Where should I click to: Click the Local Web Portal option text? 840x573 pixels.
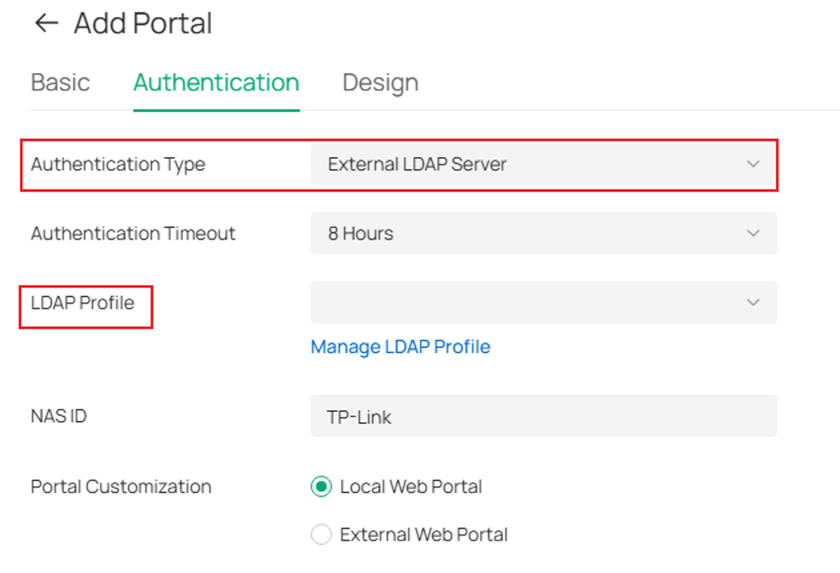tap(411, 486)
